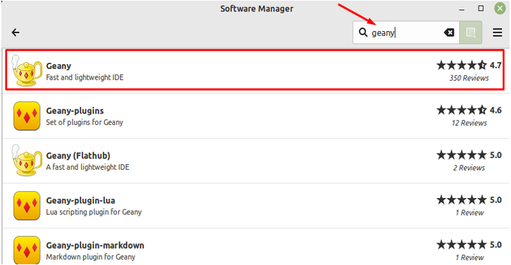The width and height of the screenshot is (511, 265).
Task: Select Geany-plugin-markdown result row
Action: coord(256,247)
